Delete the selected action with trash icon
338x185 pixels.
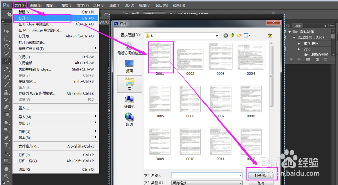click(x=325, y=59)
